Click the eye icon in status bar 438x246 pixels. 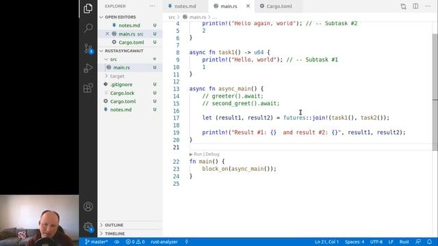[x=117, y=242]
